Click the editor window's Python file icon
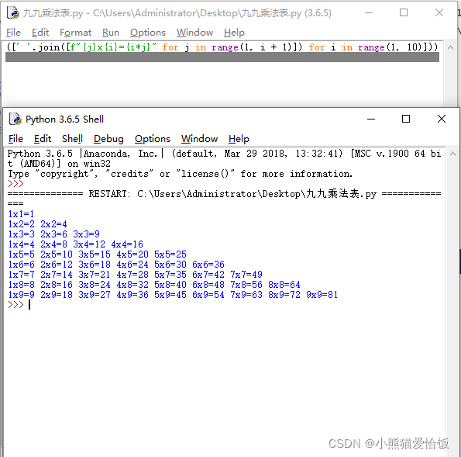Viewport: 461px width, 457px height. coord(12,12)
